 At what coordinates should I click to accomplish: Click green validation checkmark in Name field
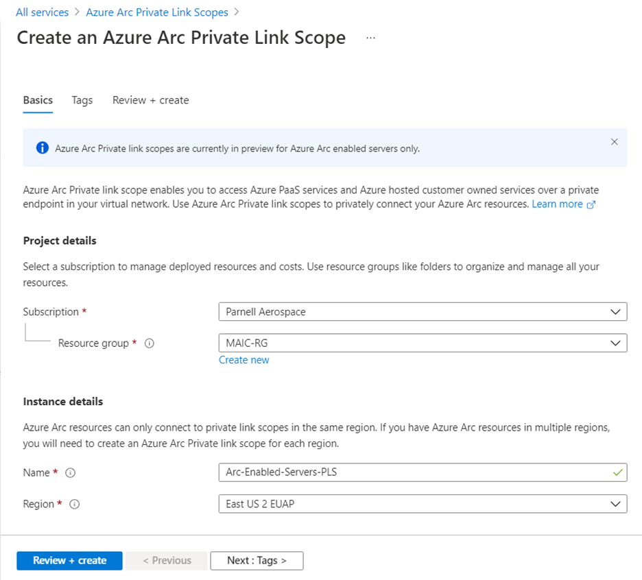[618, 472]
